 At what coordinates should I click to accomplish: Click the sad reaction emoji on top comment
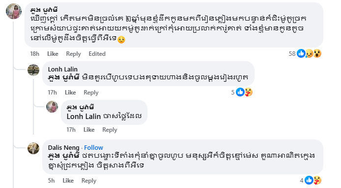tap(309, 53)
